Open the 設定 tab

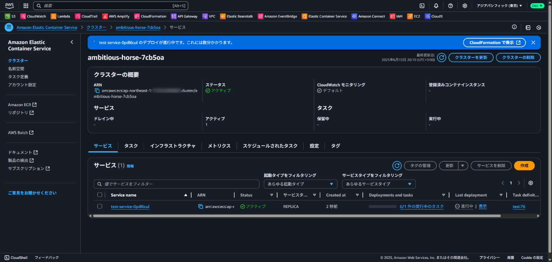pos(314,146)
